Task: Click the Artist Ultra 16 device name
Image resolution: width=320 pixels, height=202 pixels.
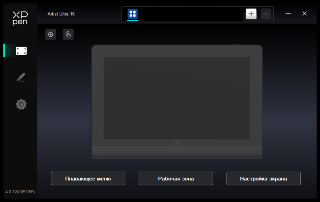Action: pos(61,14)
